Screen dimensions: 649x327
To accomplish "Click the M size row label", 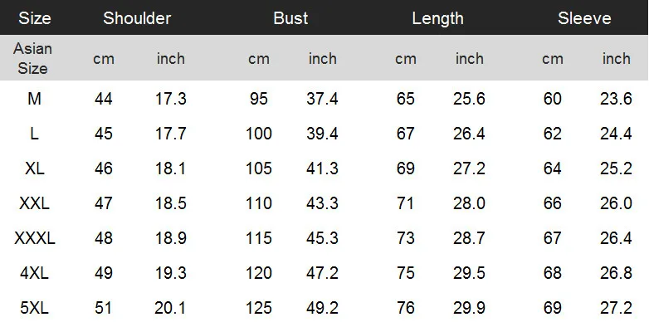I will pyautogui.click(x=34, y=99).
